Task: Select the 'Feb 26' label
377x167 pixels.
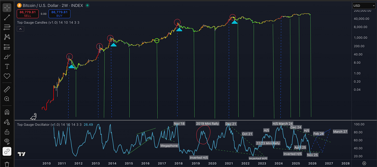Action: [x=318, y=134]
